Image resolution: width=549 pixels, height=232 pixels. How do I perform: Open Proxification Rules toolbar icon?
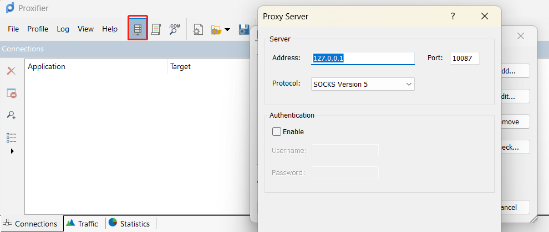coord(156,29)
